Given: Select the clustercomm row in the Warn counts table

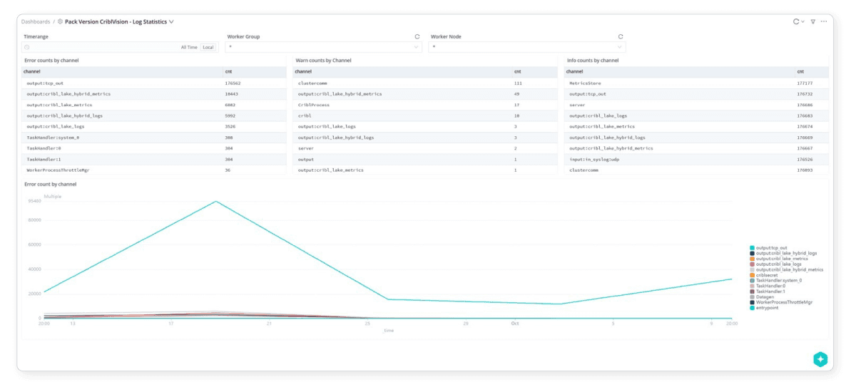Looking at the screenshot, I should (312, 83).
